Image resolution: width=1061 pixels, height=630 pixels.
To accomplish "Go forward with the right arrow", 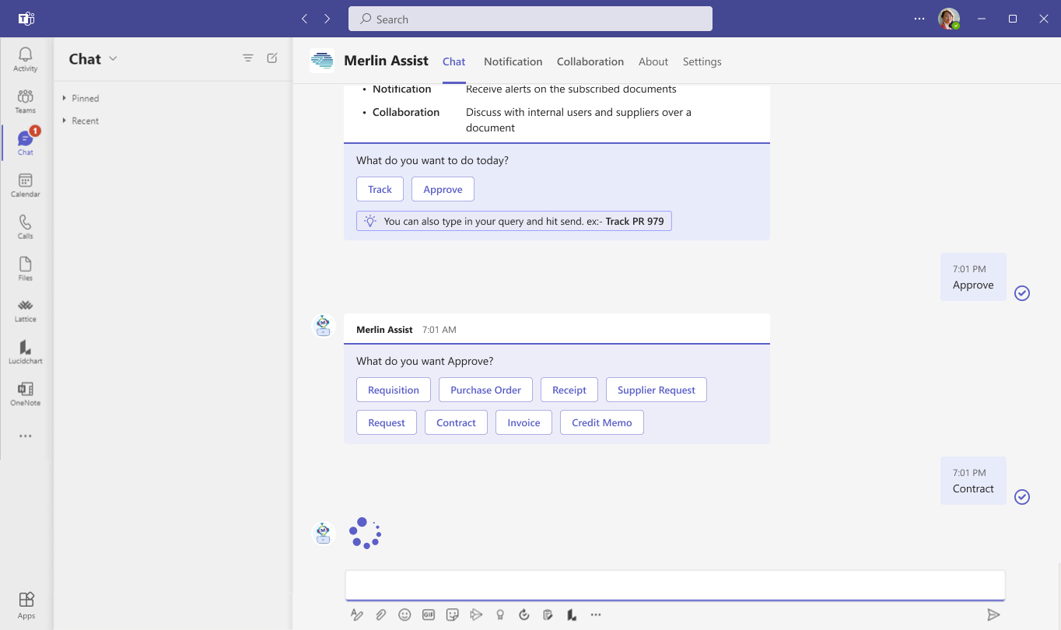I will point(327,19).
